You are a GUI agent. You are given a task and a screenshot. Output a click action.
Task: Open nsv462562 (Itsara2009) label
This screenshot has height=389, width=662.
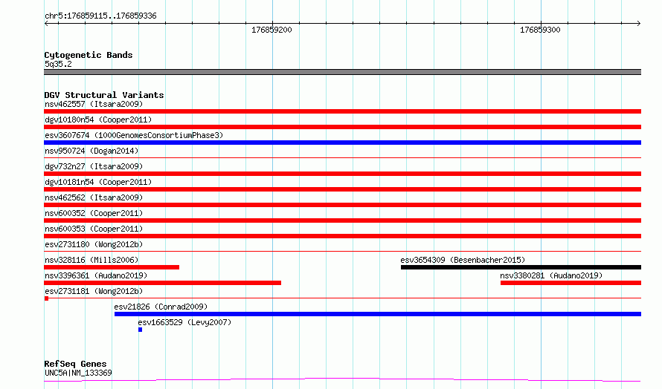pos(94,197)
